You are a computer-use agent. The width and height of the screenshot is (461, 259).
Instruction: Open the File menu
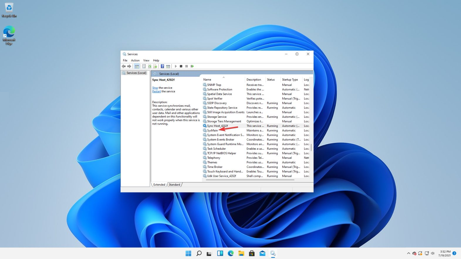(x=125, y=60)
